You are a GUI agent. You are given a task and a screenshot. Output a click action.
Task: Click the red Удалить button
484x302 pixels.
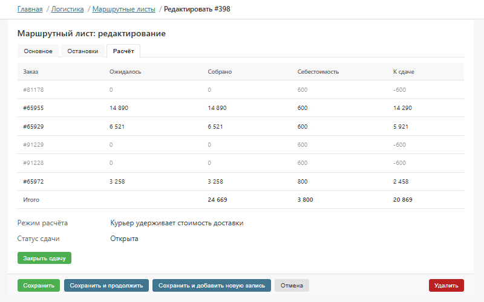tap(446, 286)
